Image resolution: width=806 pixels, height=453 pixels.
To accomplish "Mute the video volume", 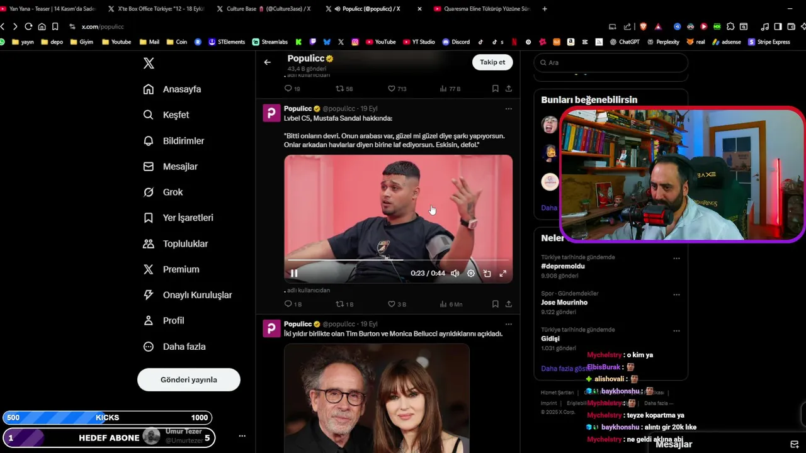I will [455, 273].
